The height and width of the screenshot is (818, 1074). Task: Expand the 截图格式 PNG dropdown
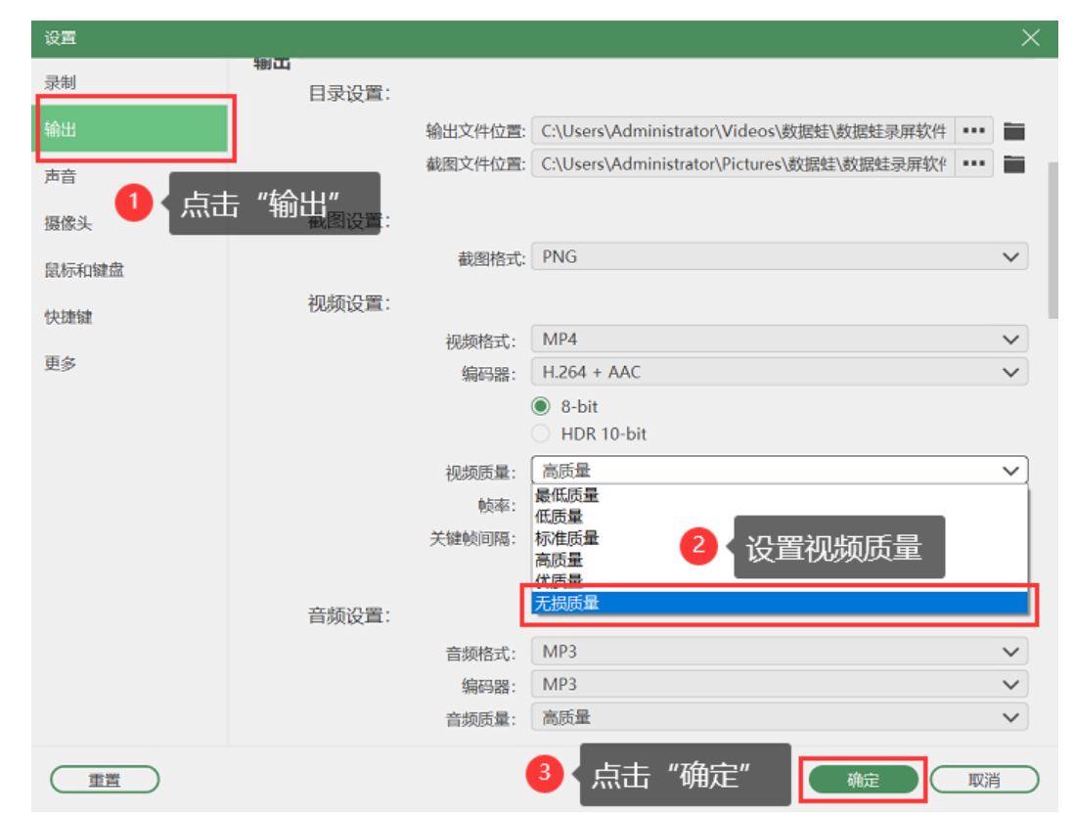[x=781, y=256]
